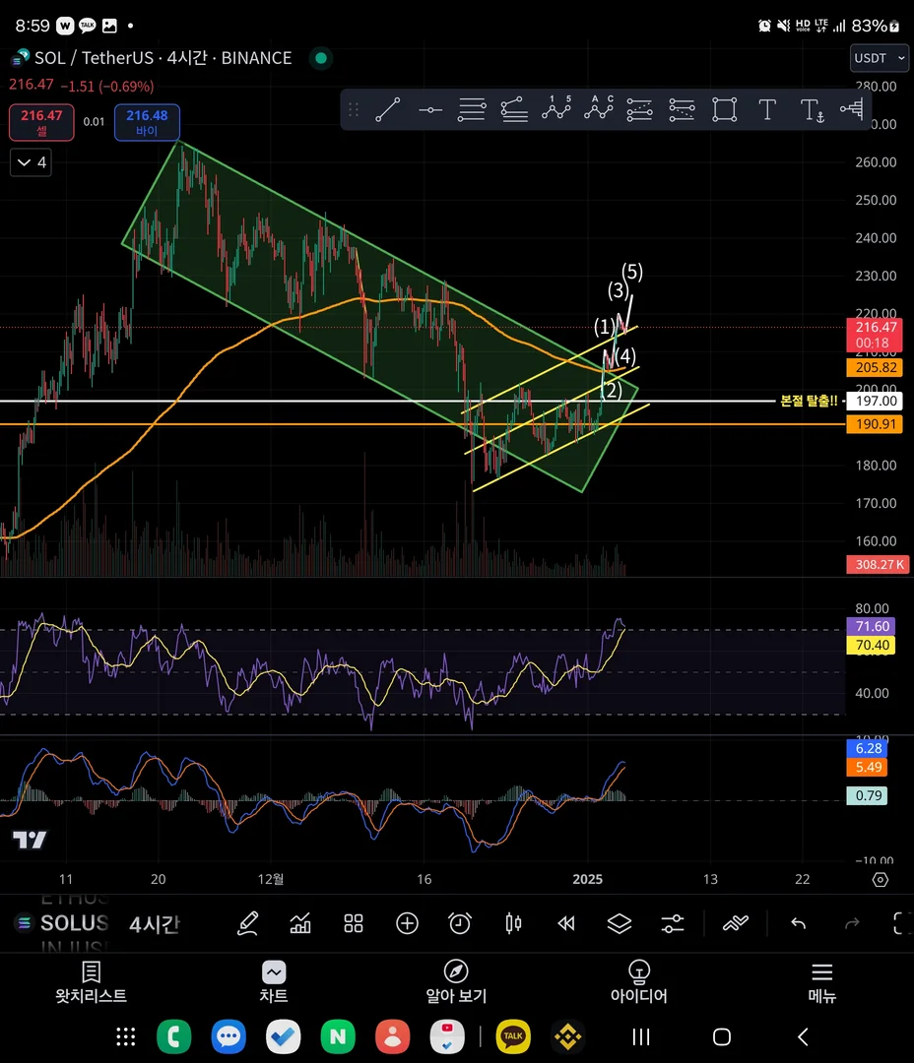Open the 4시간 timeframe selector
This screenshot has height=1063, width=914.
pos(154,923)
